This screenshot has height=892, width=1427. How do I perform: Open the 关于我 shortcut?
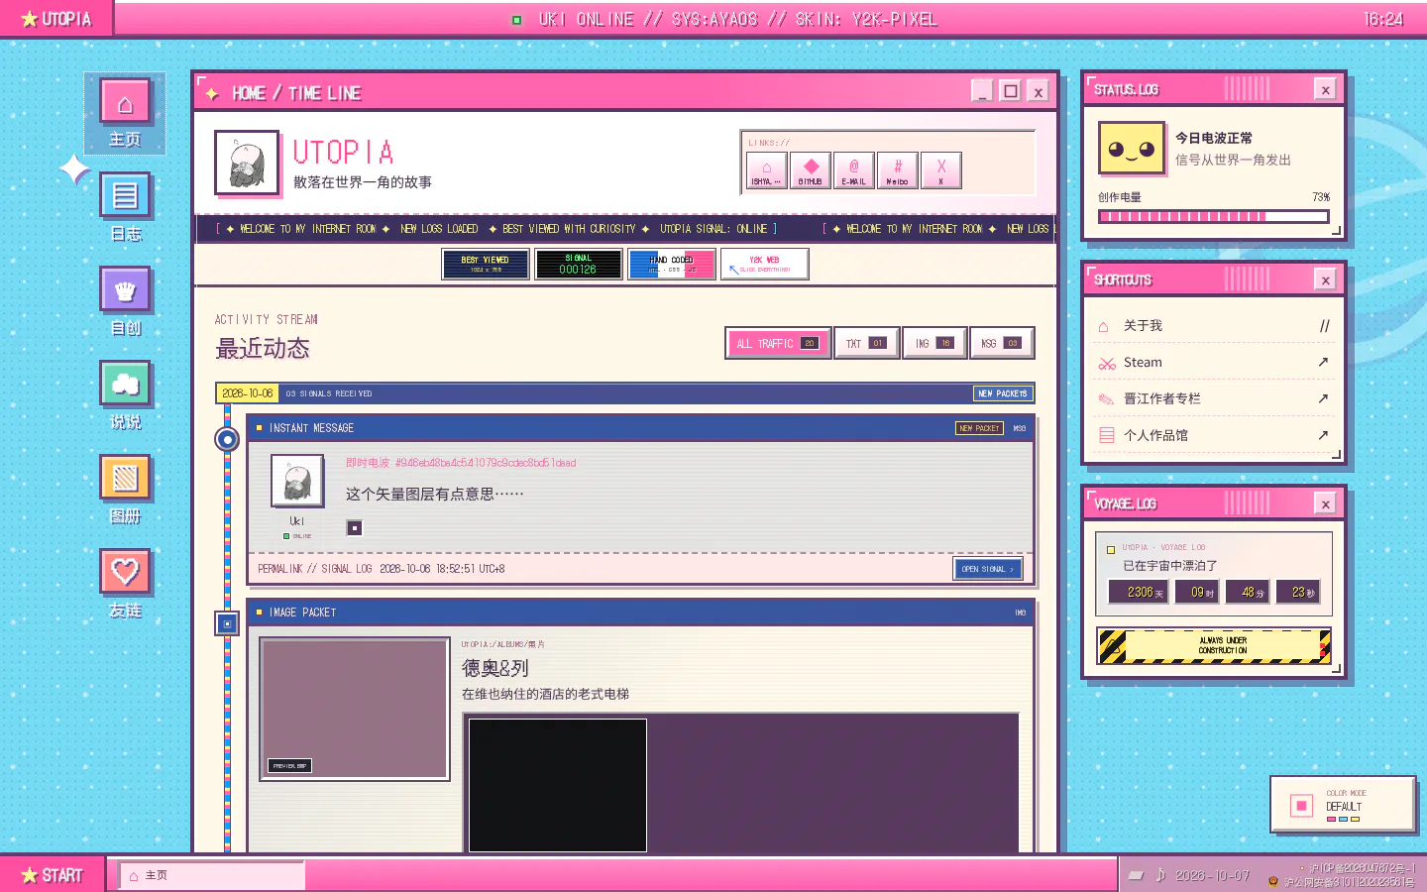(x=1214, y=325)
